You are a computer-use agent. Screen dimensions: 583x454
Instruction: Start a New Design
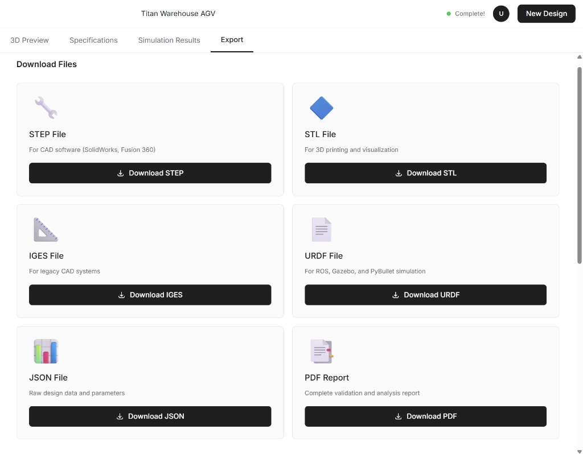click(x=546, y=13)
